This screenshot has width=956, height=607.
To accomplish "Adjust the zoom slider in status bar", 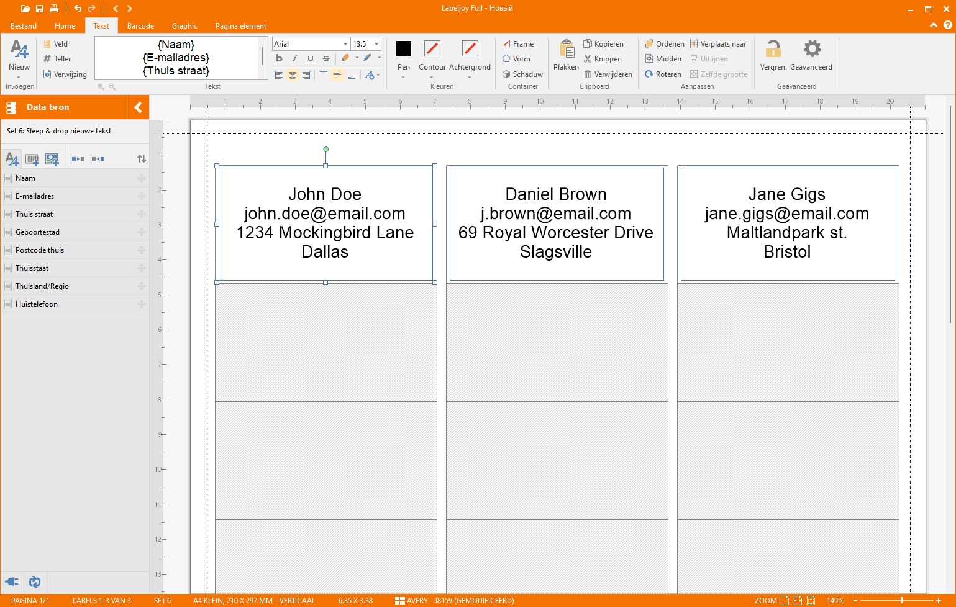I will [x=902, y=601].
